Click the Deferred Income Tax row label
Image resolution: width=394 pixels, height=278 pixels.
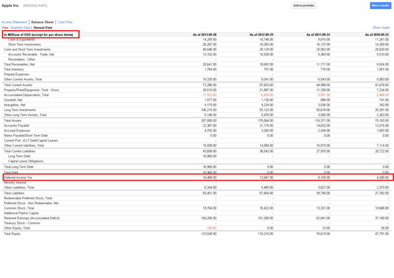coord(18,178)
